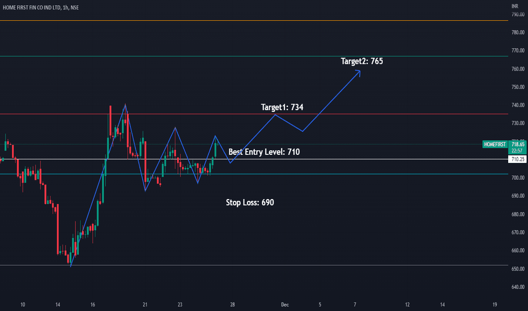
Task: Select the Best Entry Level: 710 label
Action: pyautogui.click(x=264, y=152)
